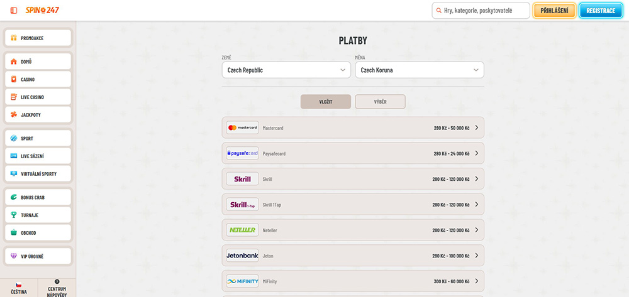Viewport: 629px width, 297px height.
Task: Click the Přihlášení login button
Action: 554,11
